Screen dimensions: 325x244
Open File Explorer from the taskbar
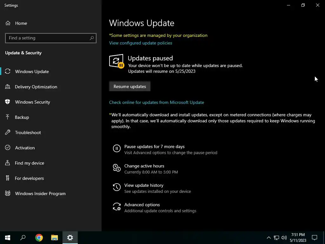[55, 238]
